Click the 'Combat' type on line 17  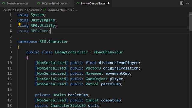(x=92, y=100)
